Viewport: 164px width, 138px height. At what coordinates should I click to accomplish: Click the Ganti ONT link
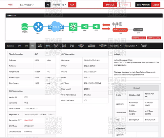click(x=29, y=120)
